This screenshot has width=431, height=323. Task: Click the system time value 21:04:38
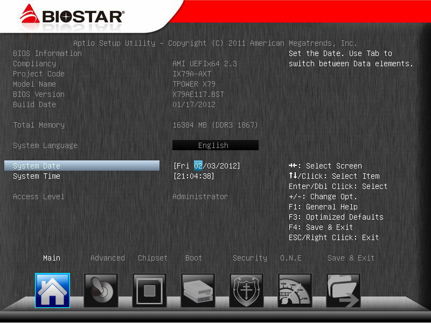[x=194, y=176]
